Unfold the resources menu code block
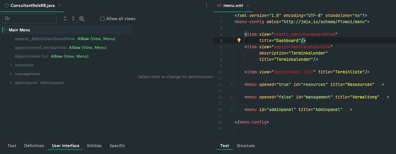 click(x=231, y=85)
